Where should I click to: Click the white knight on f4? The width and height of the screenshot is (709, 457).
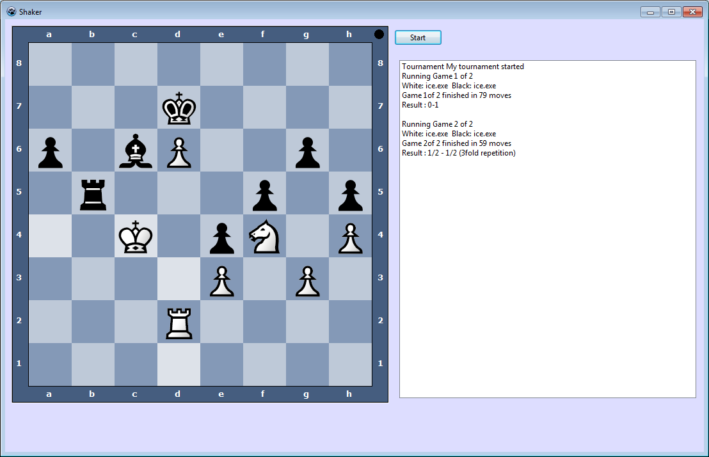(x=264, y=237)
